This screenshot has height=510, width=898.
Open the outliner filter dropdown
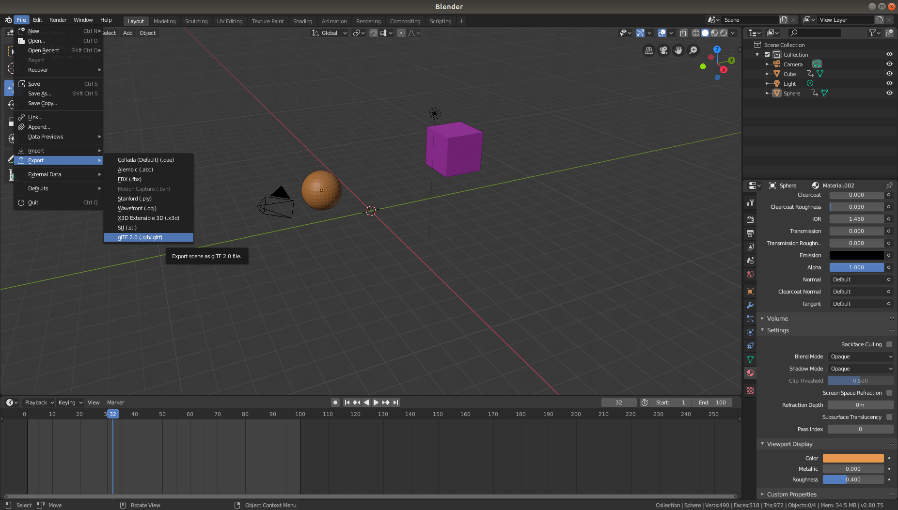(x=874, y=33)
